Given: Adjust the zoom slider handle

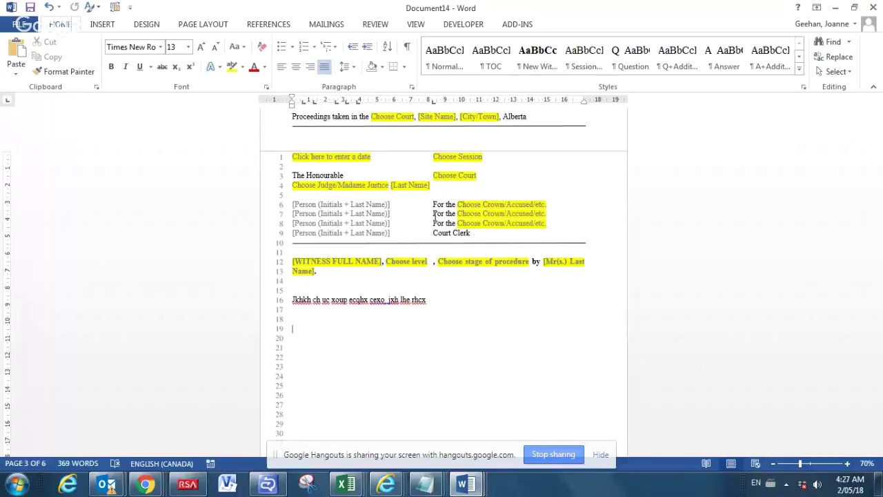Looking at the screenshot, I should point(800,464).
